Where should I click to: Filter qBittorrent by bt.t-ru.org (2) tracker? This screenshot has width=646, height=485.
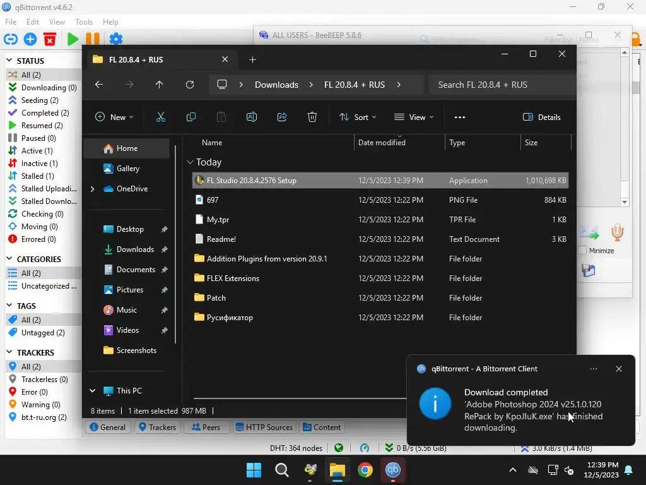[x=44, y=417]
